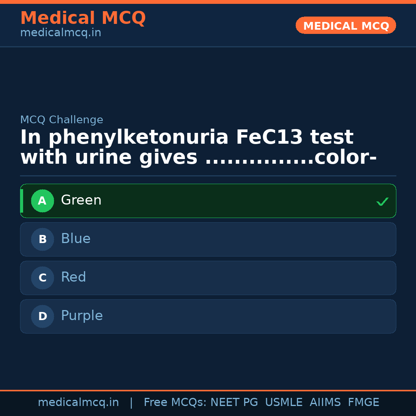Click the green checkmark on option A
This screenshot has width=416, height=416.
point(382,201)
